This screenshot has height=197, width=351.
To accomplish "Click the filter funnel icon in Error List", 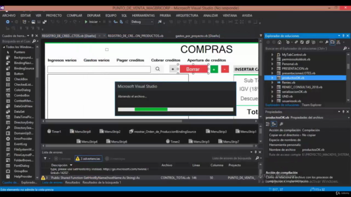I will [x=45, y=159].
